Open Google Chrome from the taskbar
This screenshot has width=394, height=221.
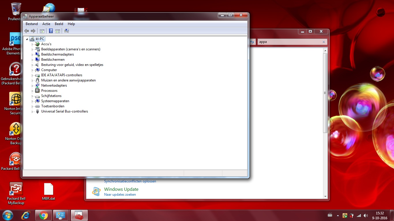pos(44,215)
